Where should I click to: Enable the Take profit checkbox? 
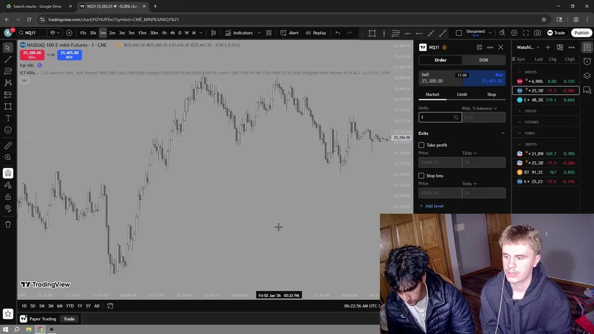[421, 145]
